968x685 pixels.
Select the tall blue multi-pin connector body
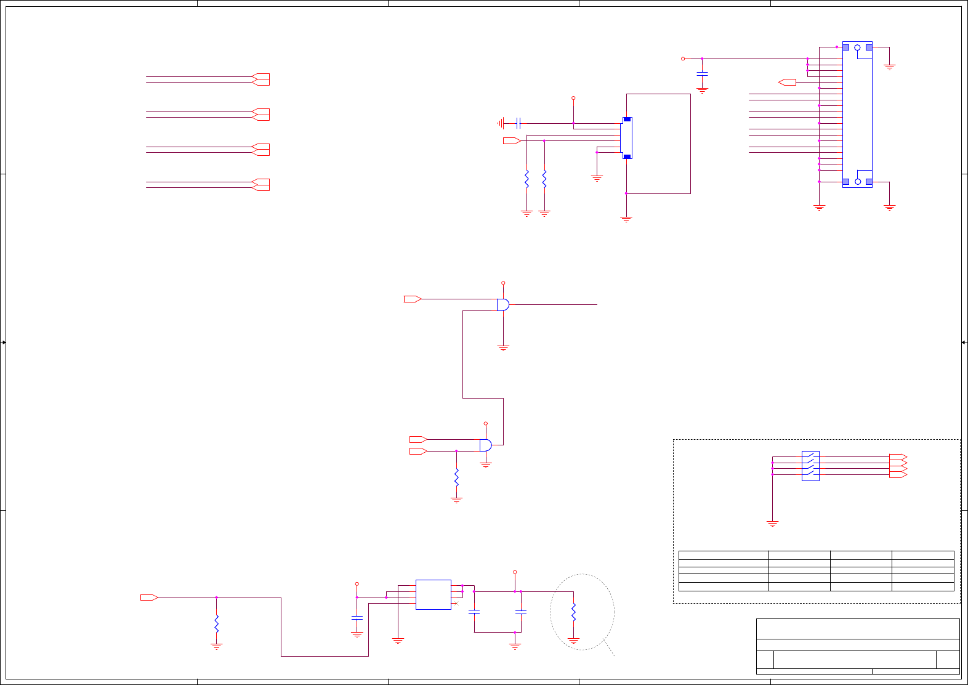[x=857, y=115]
